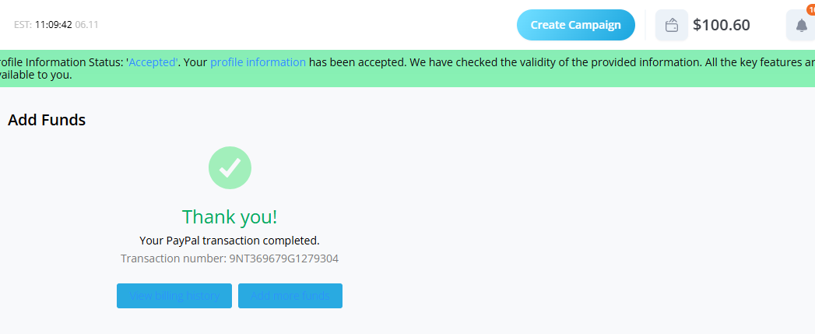Screen dimensions: 815x334
Task: Open the profile information link
Action: [x=258, y=62]
